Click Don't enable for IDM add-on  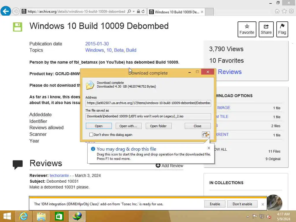pos(242,204)
